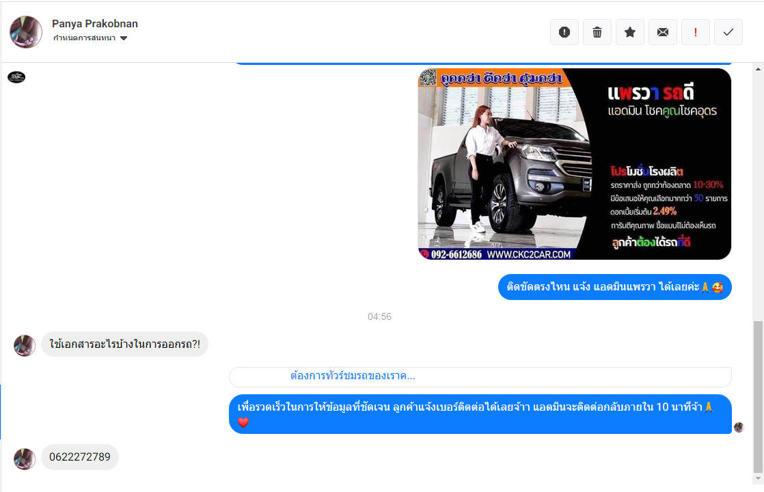Click the spam report exclamation icon
This screenshot has width=764, height=492.
(564, 32)
